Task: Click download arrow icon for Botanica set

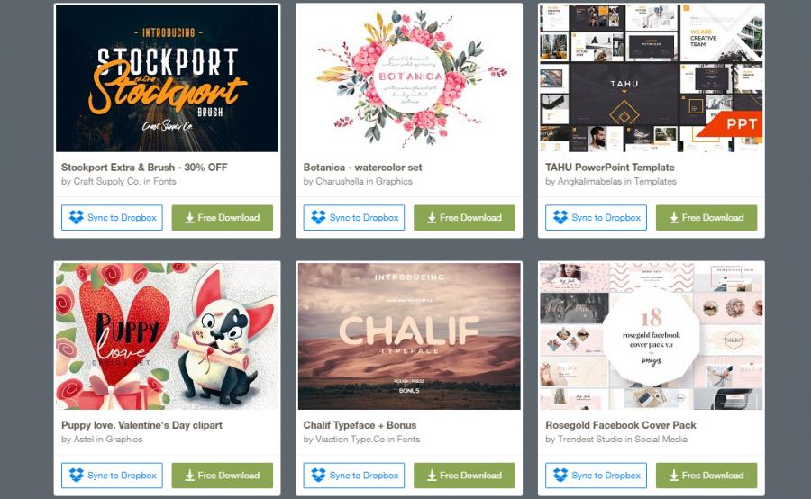Action: (432, 218)
